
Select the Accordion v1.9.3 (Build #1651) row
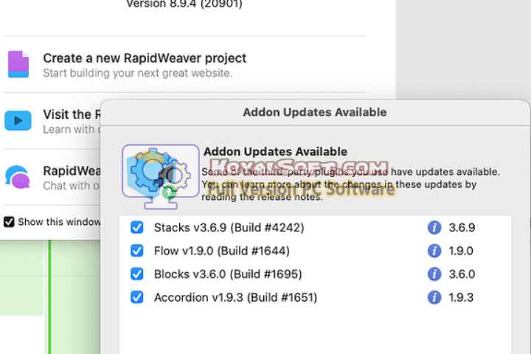[316, 297]
